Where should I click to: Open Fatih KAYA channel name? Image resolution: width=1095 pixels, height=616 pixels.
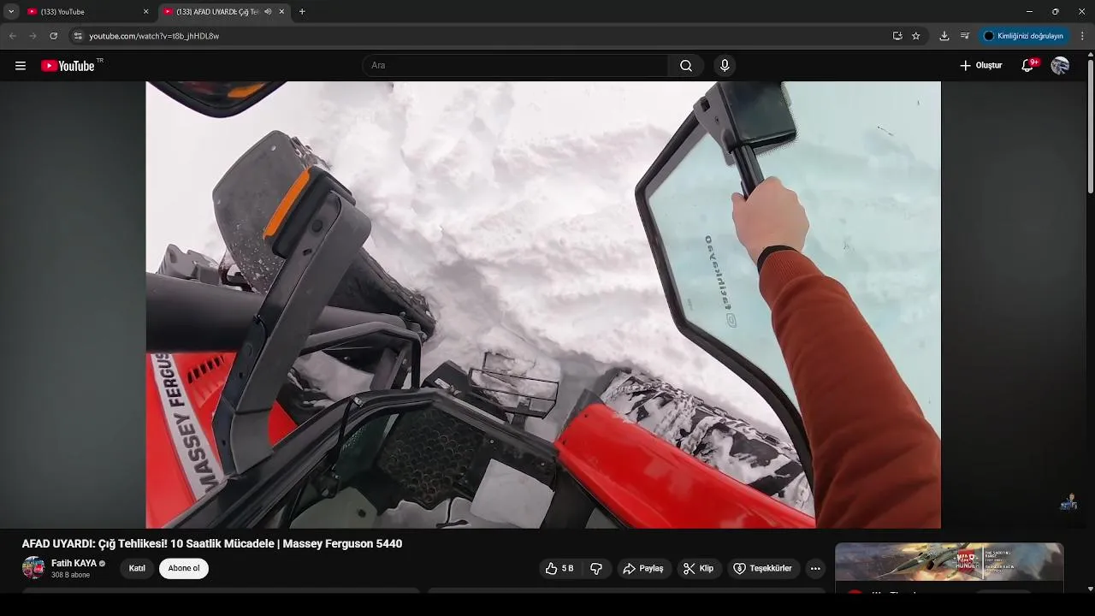(74, 563)
